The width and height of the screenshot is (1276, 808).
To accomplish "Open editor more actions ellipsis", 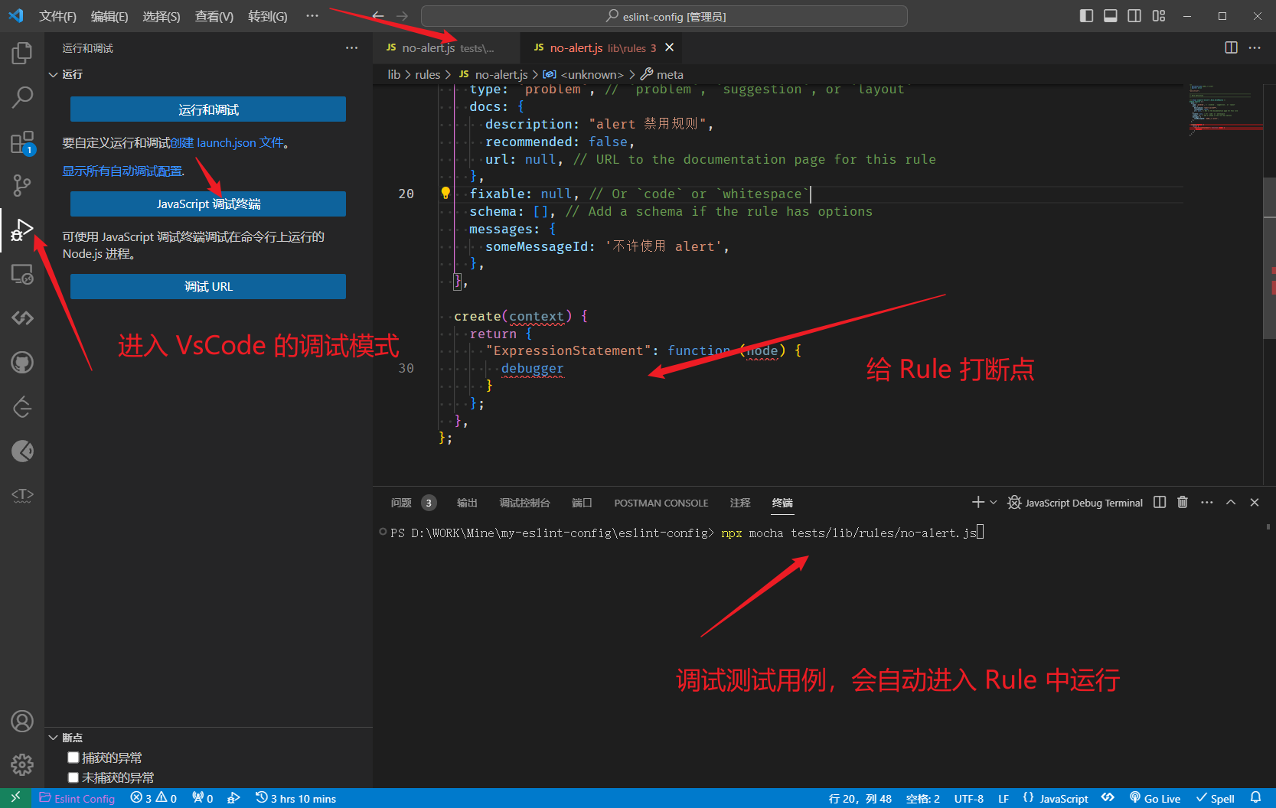I will click(x=1255, y=47).
